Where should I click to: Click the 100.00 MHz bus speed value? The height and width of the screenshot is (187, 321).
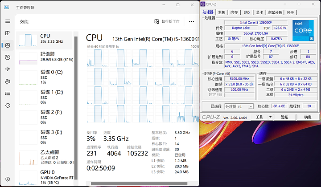(239, 89)
